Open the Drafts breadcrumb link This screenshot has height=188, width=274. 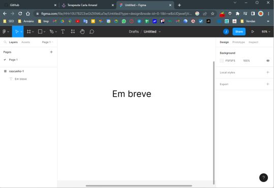click(x=134, y=31)
